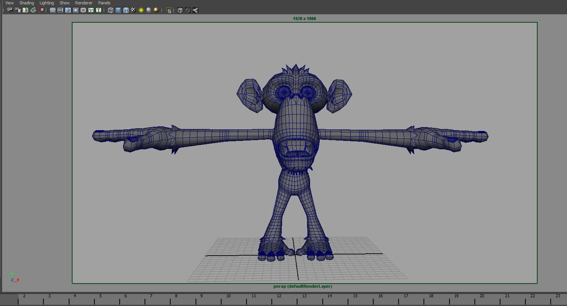This screenshot has width=567, height=306.
Task: Click the Isolate Select icon
Action: click(x=168, y=10)
